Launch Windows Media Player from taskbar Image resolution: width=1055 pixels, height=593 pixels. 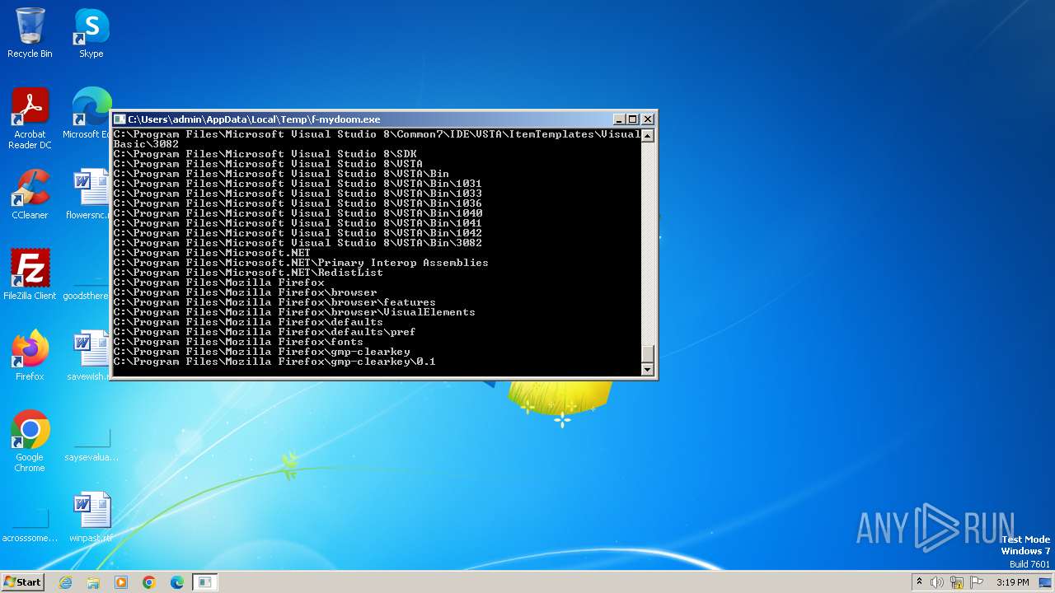pyautogui.click(x=121, y=582)
